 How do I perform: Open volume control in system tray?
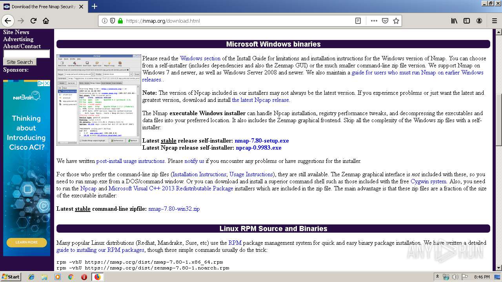(455, 277)
